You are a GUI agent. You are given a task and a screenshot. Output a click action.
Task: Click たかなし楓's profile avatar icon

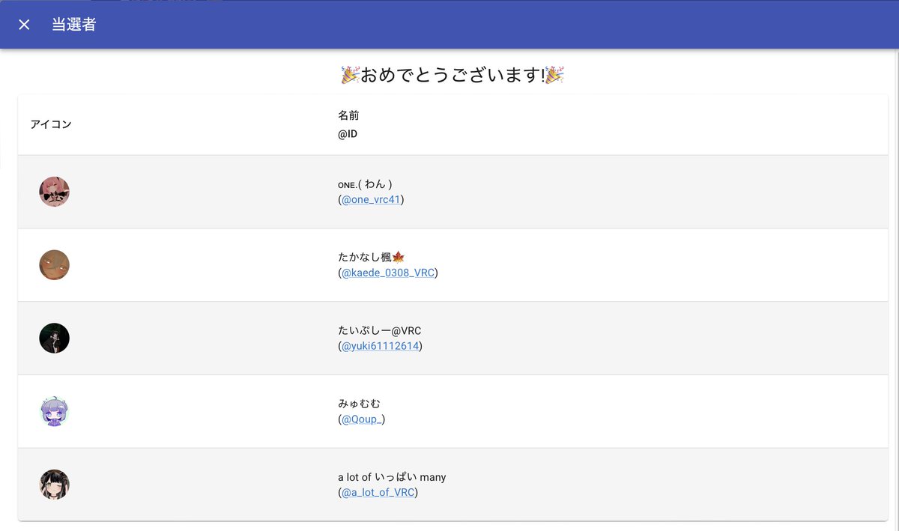point(54,265)
